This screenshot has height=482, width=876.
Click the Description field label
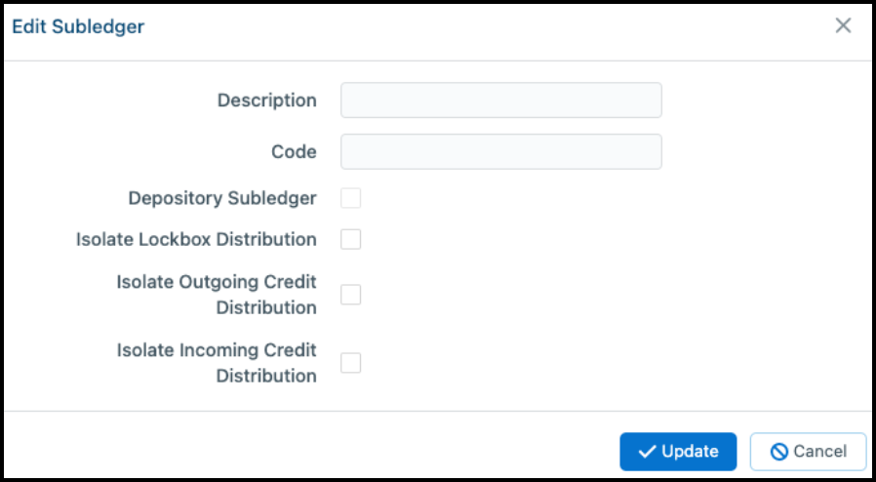tap(267, 100)
